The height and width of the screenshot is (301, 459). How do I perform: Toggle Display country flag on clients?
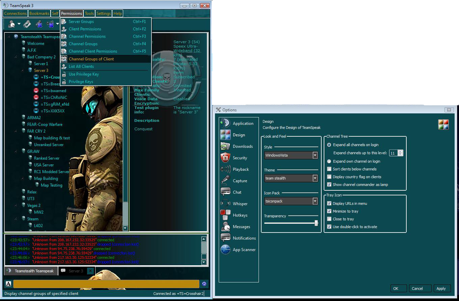[x=329, y=177]
